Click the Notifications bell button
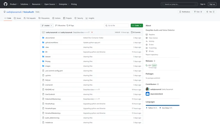The width and height of the screenshot is (220, 124). click(x=185, y=12)
